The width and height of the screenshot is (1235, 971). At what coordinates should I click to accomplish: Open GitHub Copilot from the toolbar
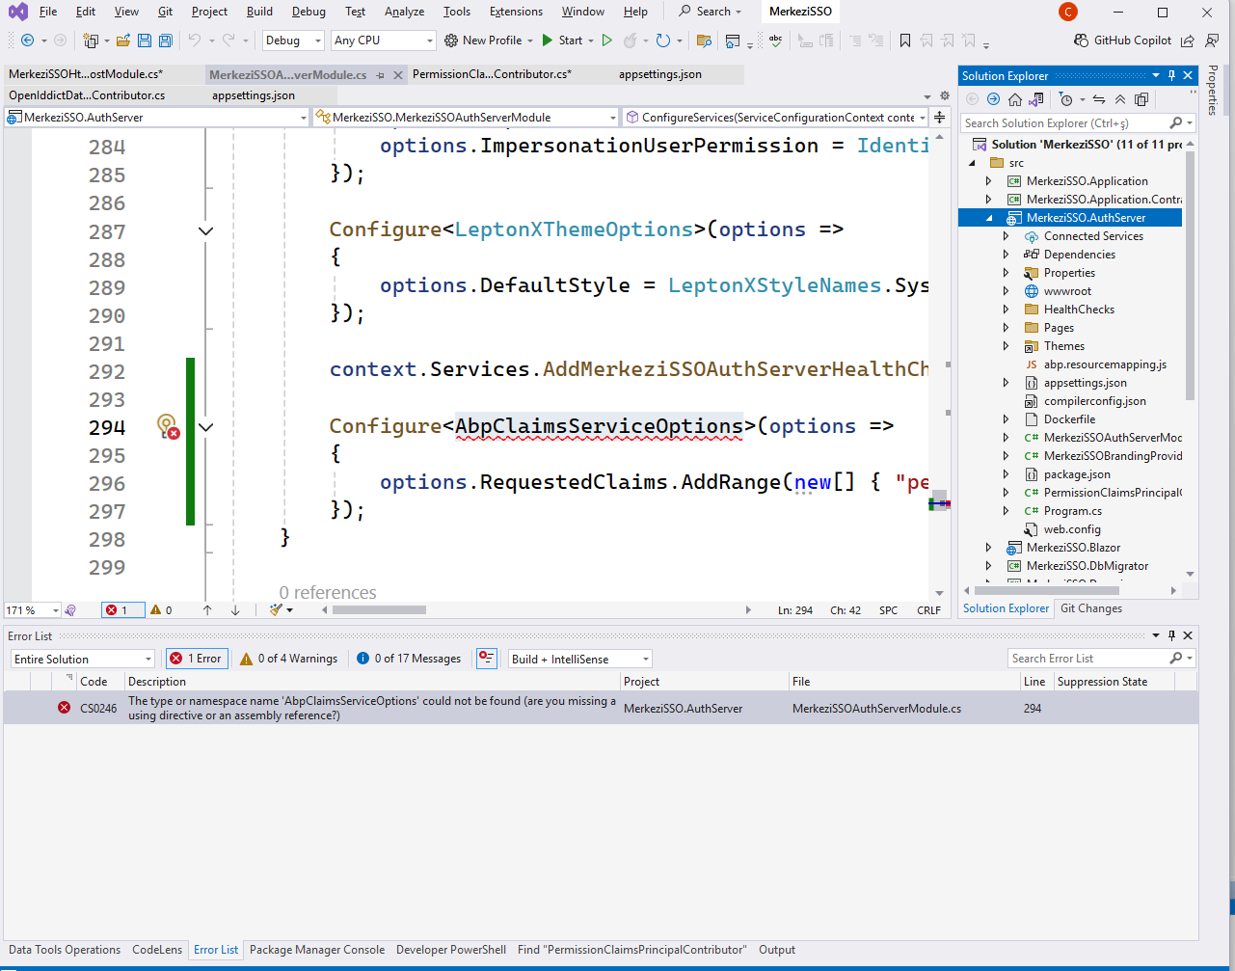pos(1122,40)
